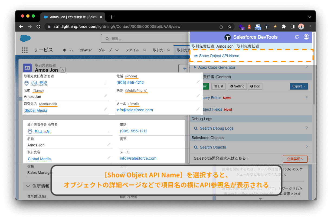Collapse the 住所情報 section chevron
The image size is (331, 220).
28,186
